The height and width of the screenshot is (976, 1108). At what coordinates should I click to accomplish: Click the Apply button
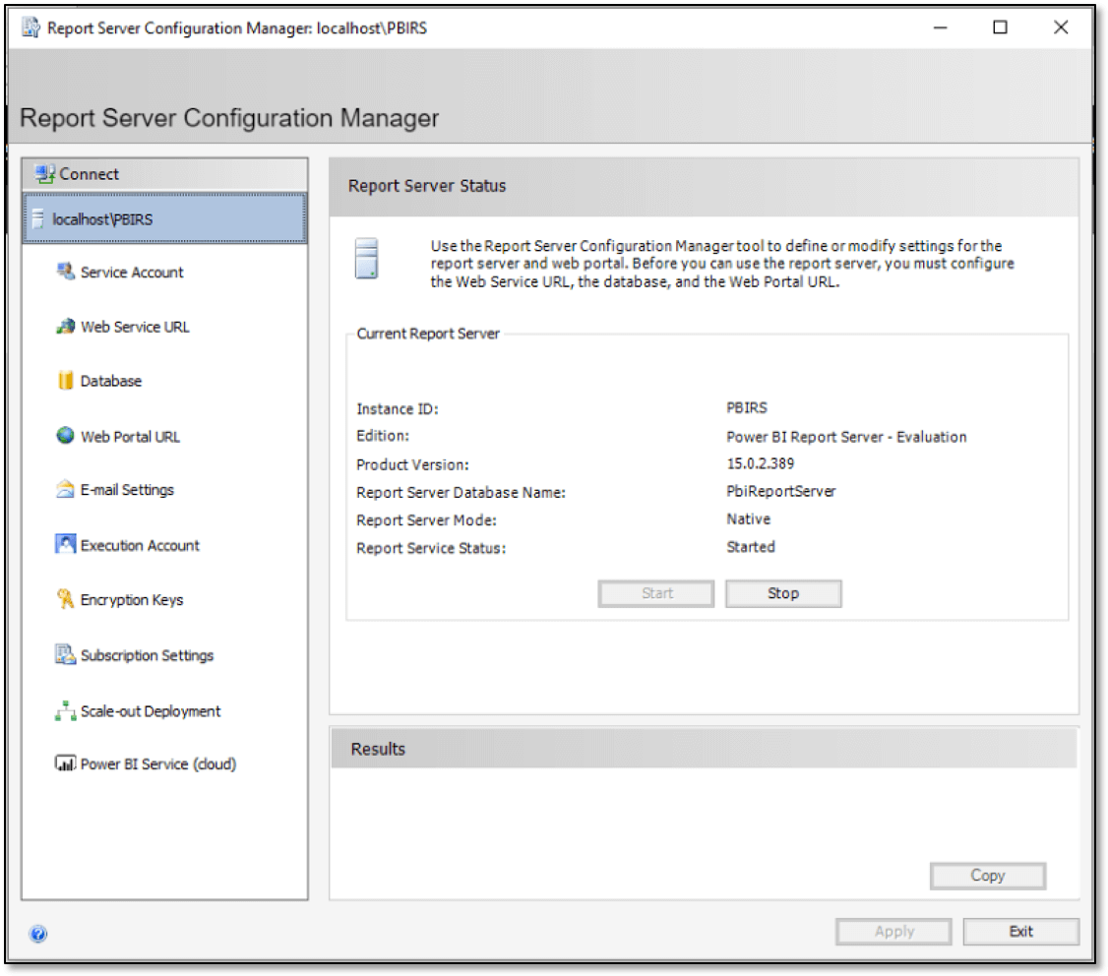click(x=893, y=932)
